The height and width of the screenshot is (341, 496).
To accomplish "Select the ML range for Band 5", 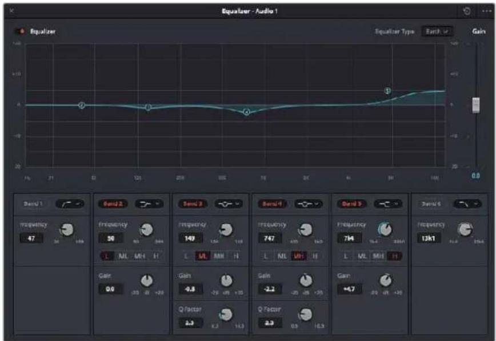I will (x=362, y=256).
